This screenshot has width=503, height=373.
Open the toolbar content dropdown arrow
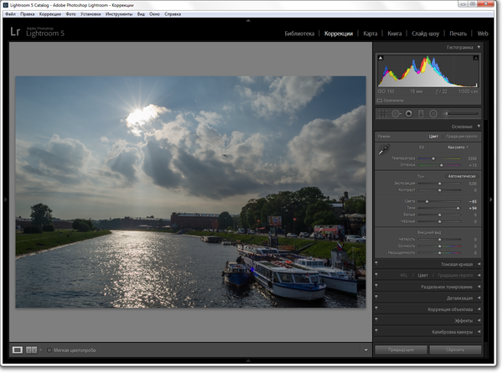366,350
